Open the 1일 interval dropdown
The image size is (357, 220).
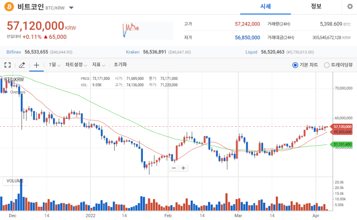point(55,65)
